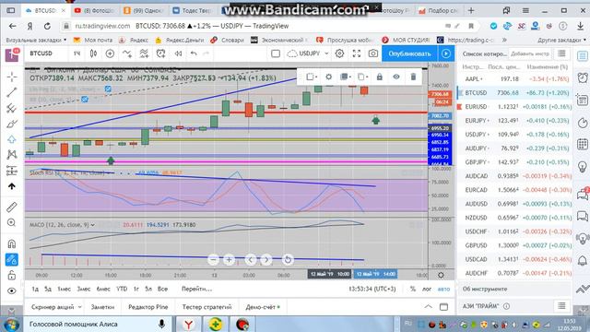Image resolution: width=590 pixels, height=332 pixels.
Task: Create an alert with clock icon
Action: point(161,53)
